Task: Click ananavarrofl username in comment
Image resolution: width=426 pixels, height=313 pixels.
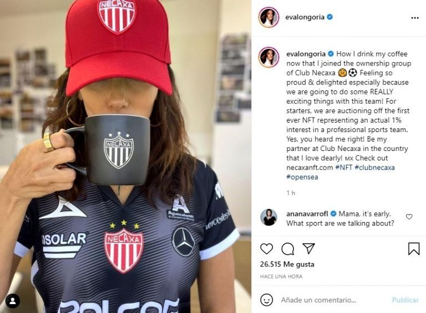Action: [307, 214]
